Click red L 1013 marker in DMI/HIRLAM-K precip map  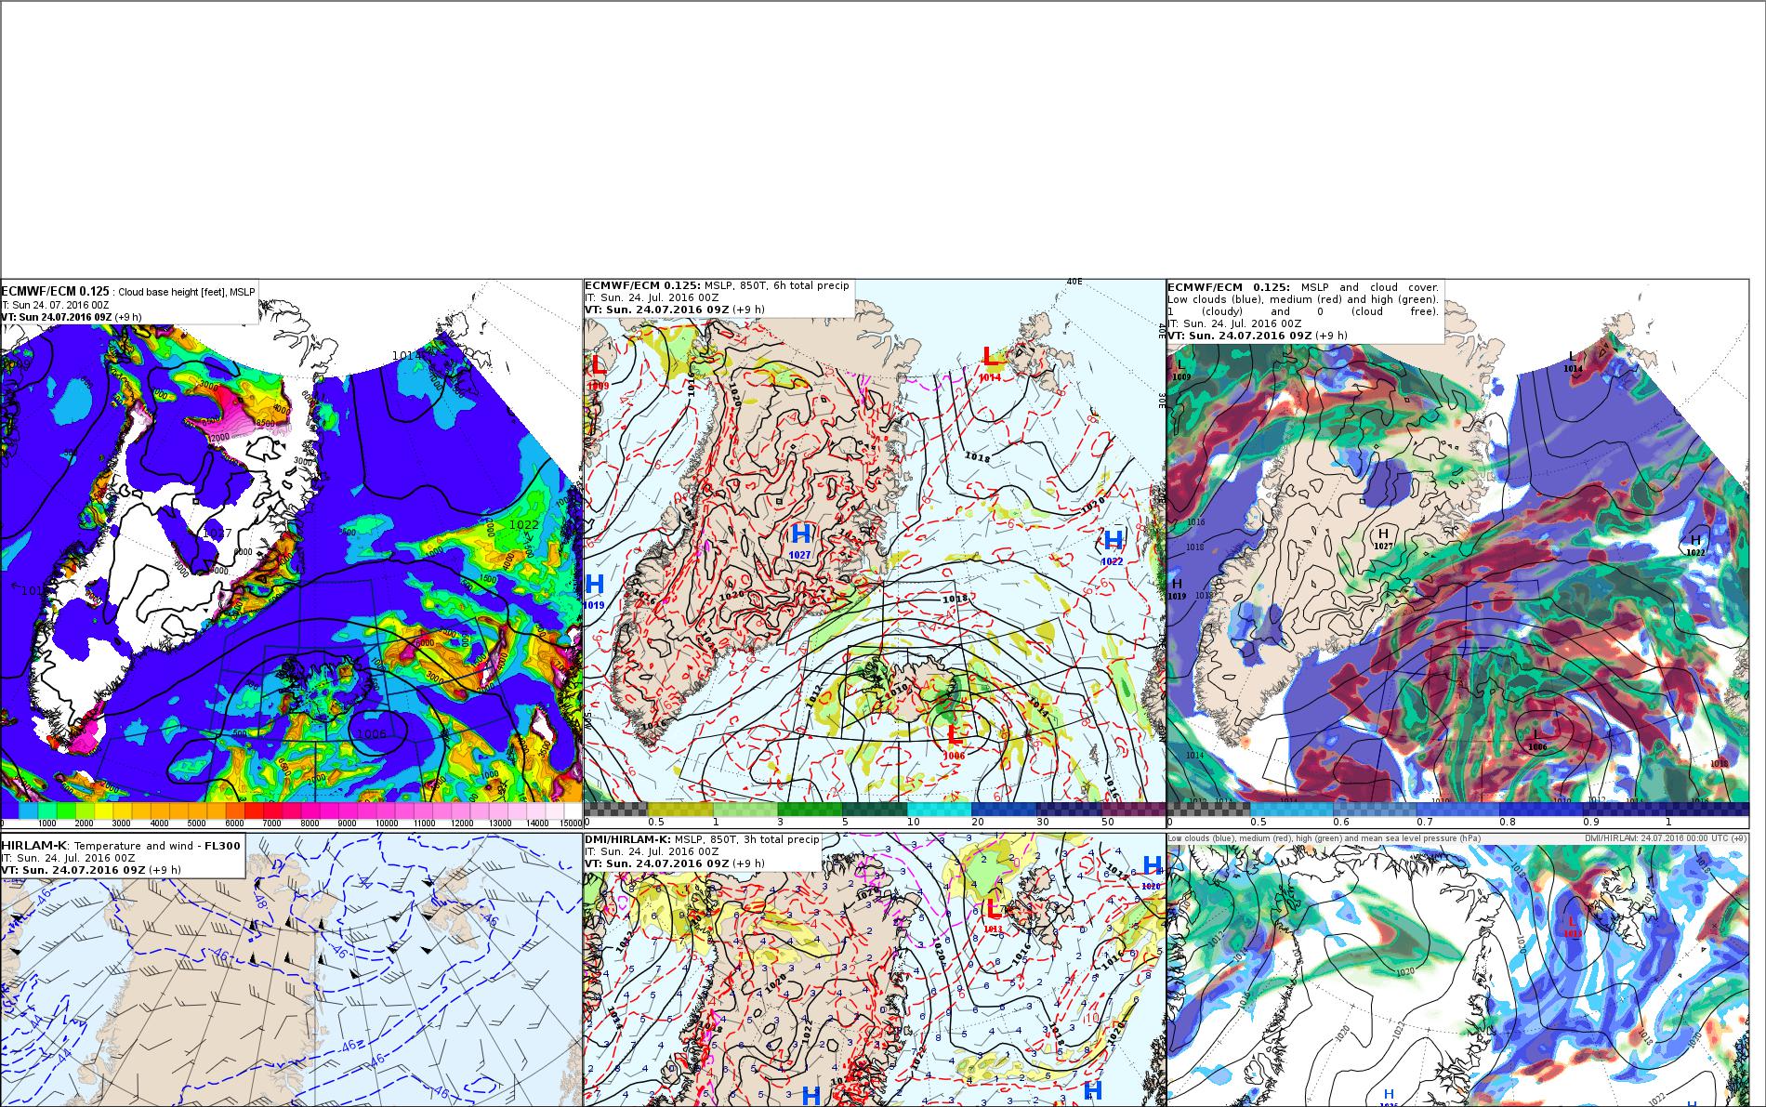pyautogui.click(x=994, y=914)
